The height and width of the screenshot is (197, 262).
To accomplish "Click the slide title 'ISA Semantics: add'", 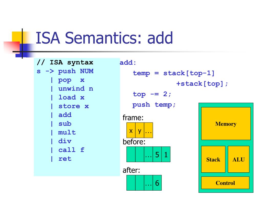I will coord(104,38).
